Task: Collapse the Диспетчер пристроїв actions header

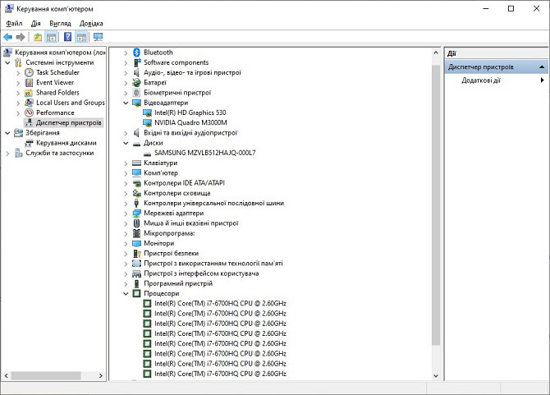Action: coord(542,67)
